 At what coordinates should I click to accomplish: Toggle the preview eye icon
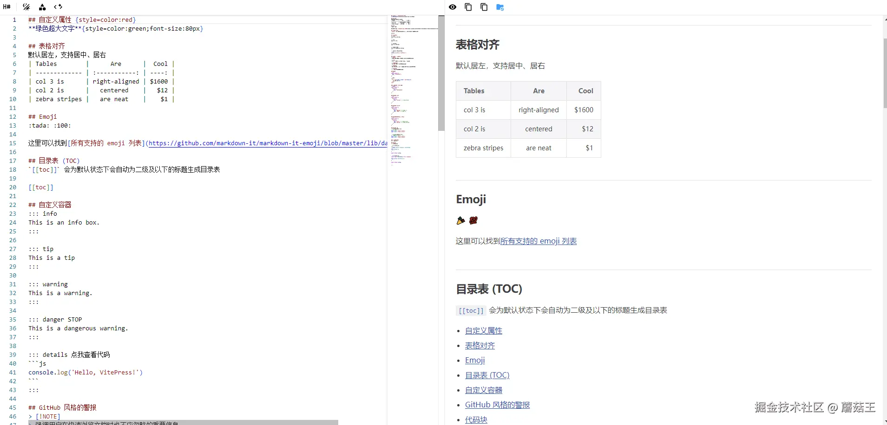(x=453, y=7)
